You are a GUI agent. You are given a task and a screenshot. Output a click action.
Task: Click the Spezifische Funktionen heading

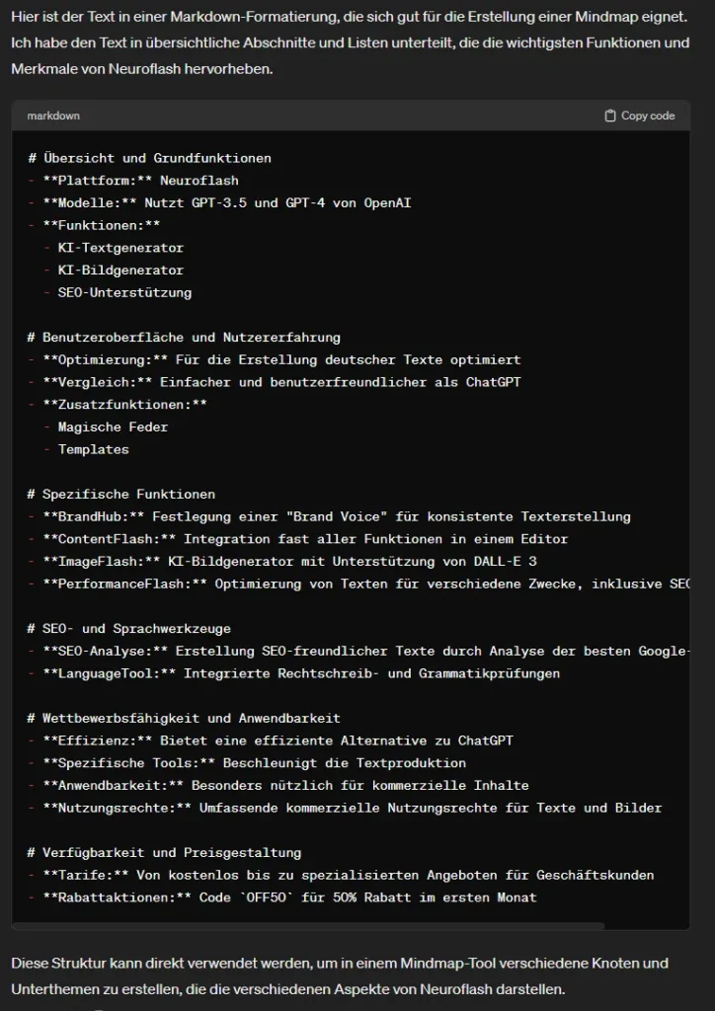point(128,495)
